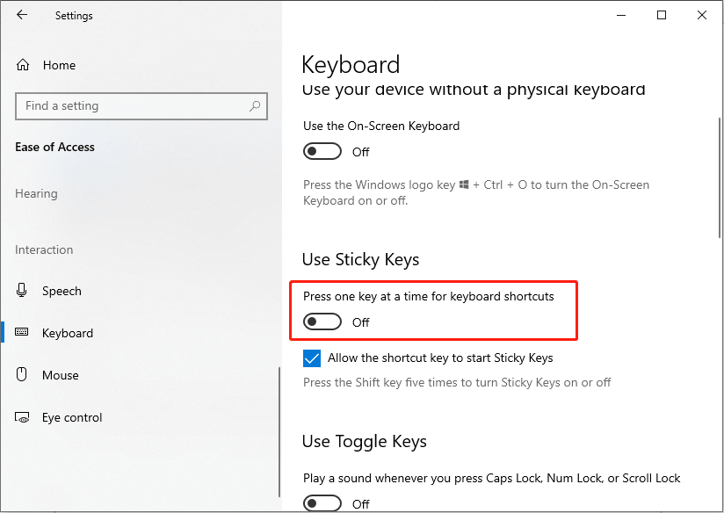Click the search magnifier icon

(x=255, y=106)
